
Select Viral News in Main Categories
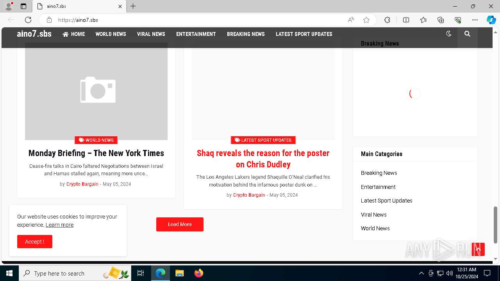[374, 215]
